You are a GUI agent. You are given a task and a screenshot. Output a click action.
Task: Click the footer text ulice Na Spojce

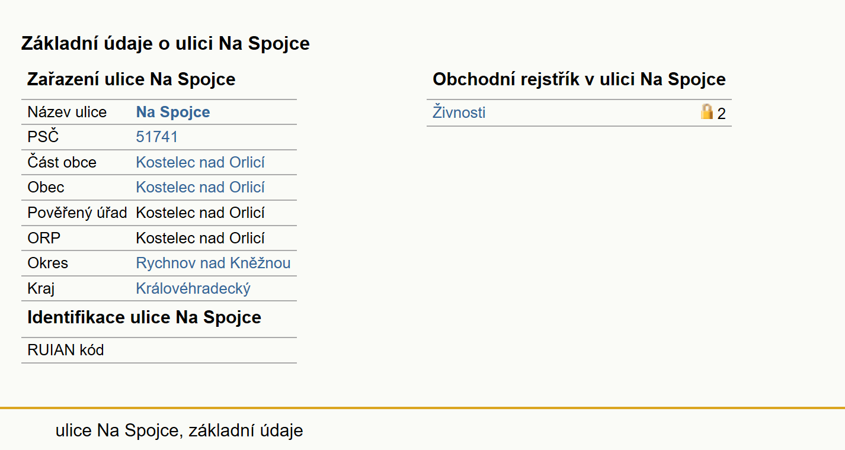click(x=117, y=430)
